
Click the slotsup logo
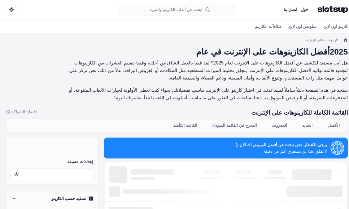pos(332,10)
